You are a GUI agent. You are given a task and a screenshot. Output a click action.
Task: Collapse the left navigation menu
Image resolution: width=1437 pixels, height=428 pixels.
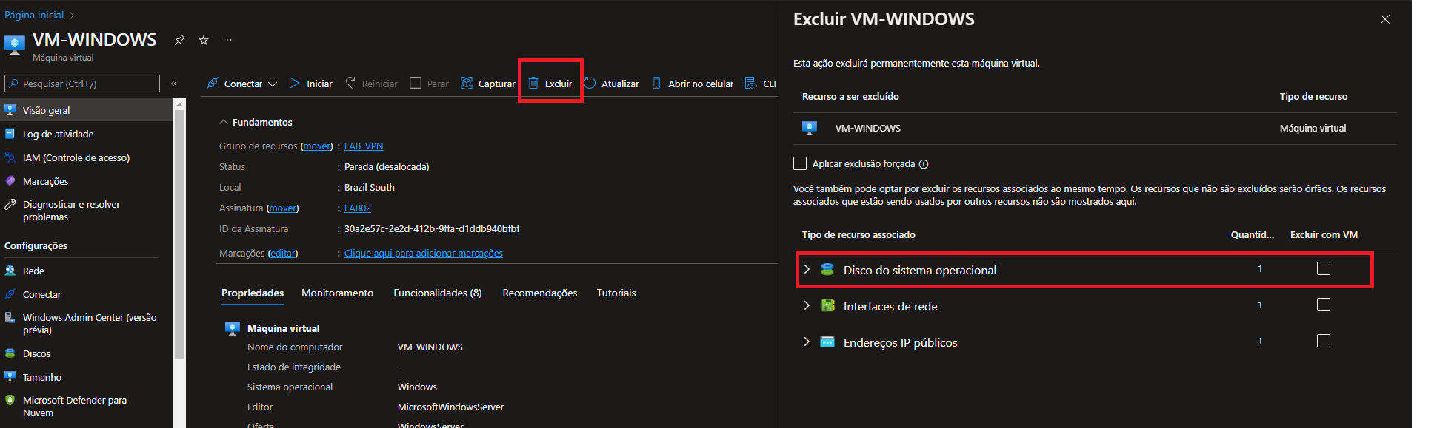(174, 84)
